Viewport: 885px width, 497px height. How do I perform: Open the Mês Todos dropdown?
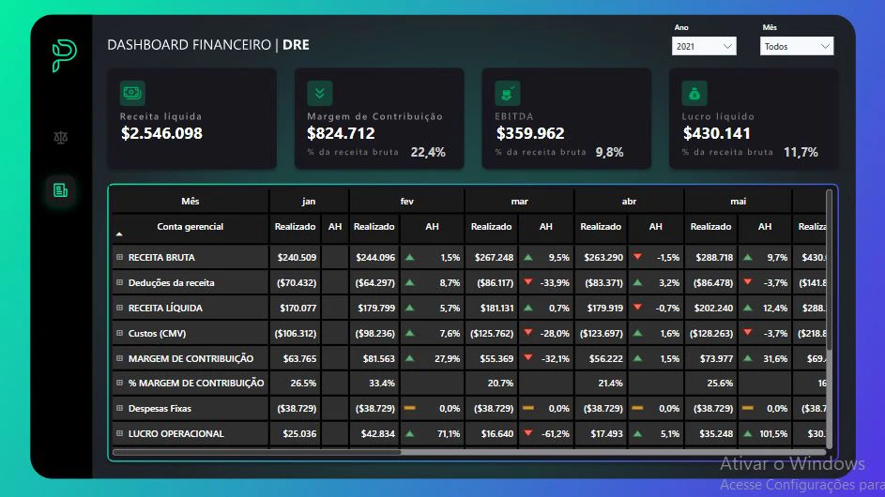click(797, 46)
